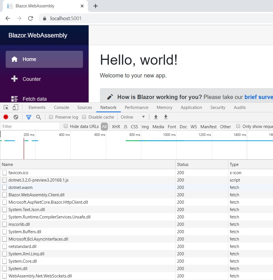The image size is (273, 280).
Task: Stop recording with the red record button
Action: (x=6, y=117)
